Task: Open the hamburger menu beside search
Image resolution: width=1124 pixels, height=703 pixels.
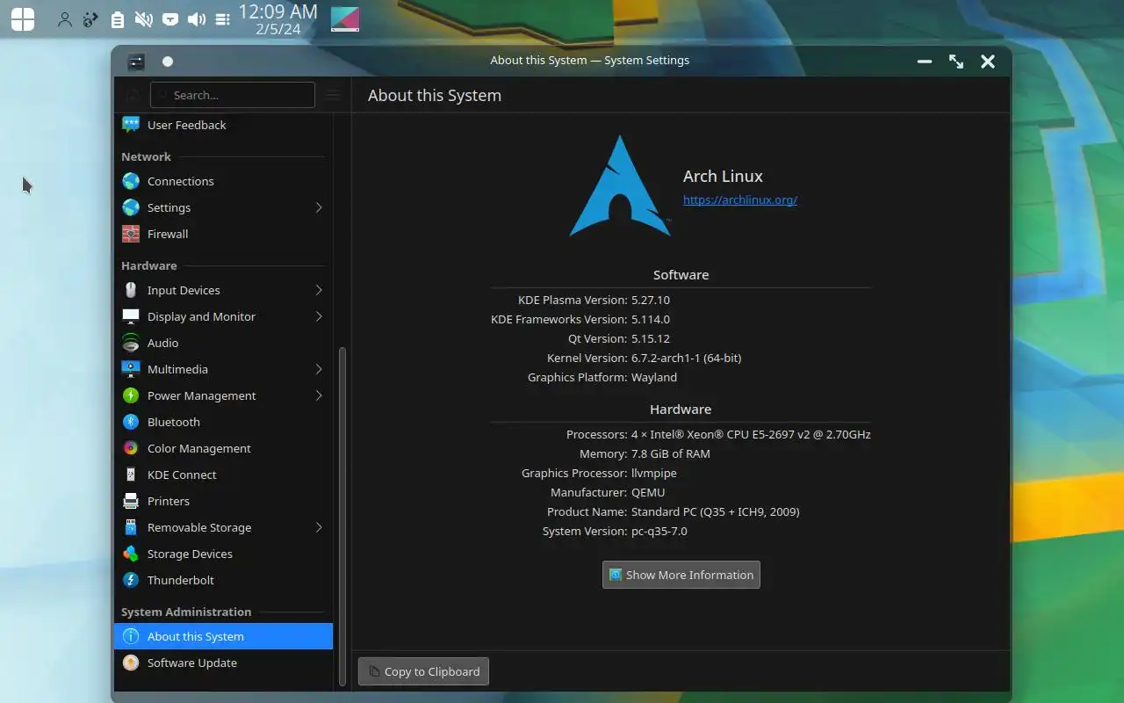Action: (333, 95)
